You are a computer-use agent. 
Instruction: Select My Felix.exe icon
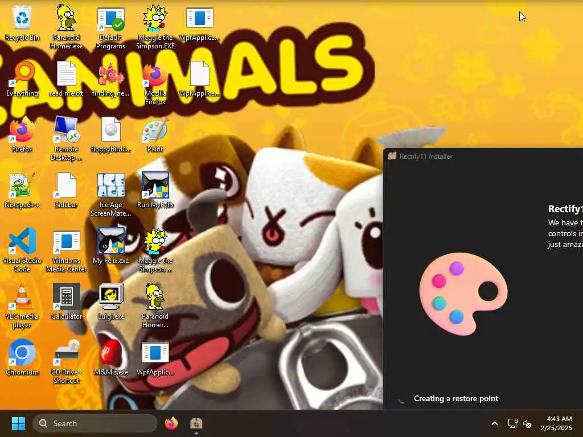coord(110,246)
